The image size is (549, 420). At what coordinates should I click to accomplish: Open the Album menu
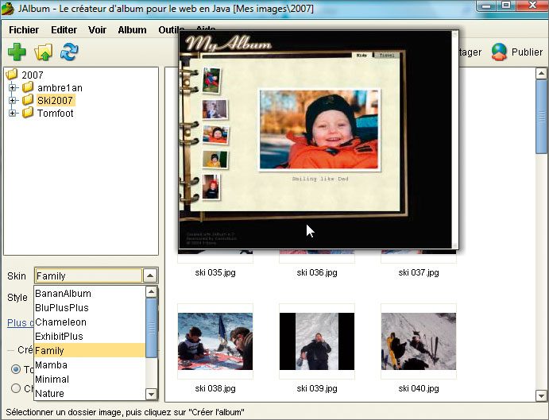(132, 30)
